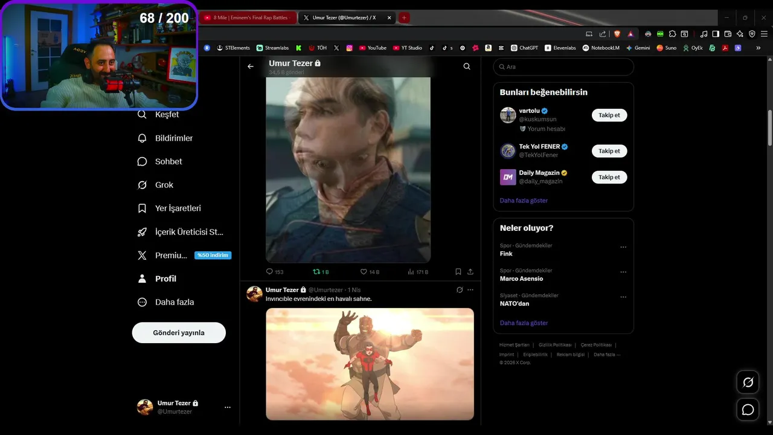
Task: Open three-dot menu on the Invincible post
Action: pyautogui.click(x=470, y=290)
